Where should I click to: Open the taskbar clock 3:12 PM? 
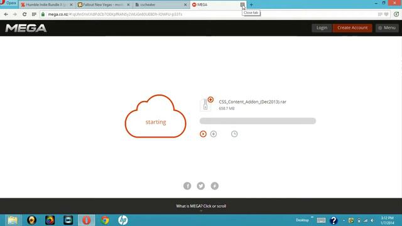click(387, 220)
